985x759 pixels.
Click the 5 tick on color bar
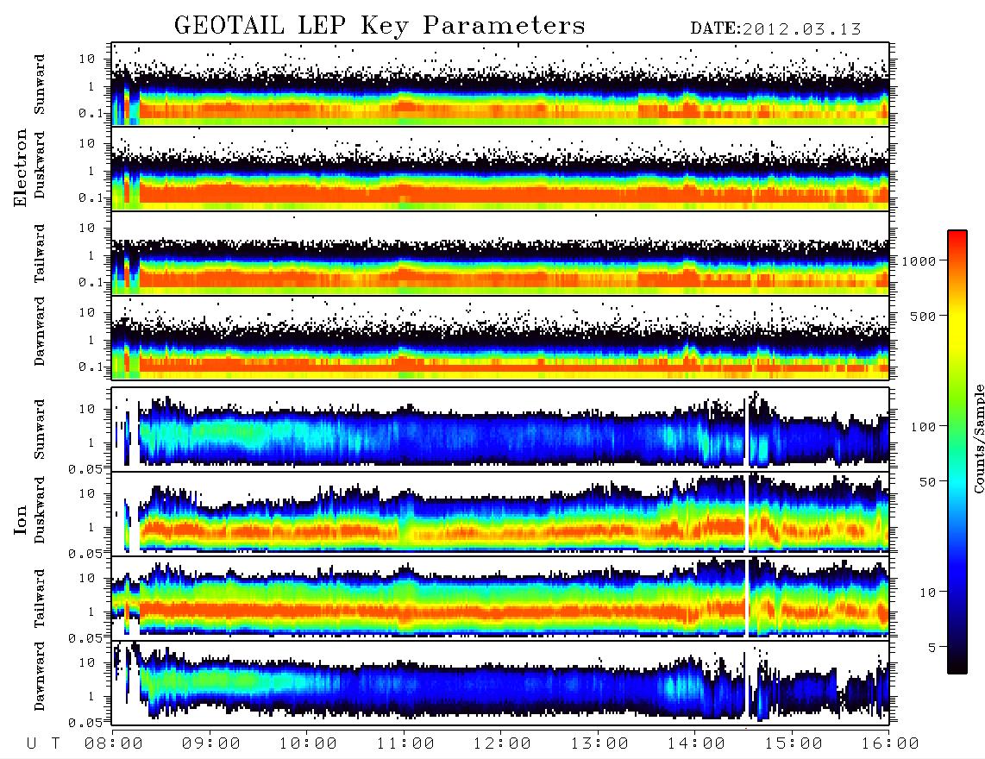tap(932, 648)
